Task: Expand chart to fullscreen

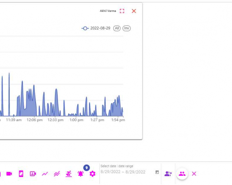Action: 122,11
